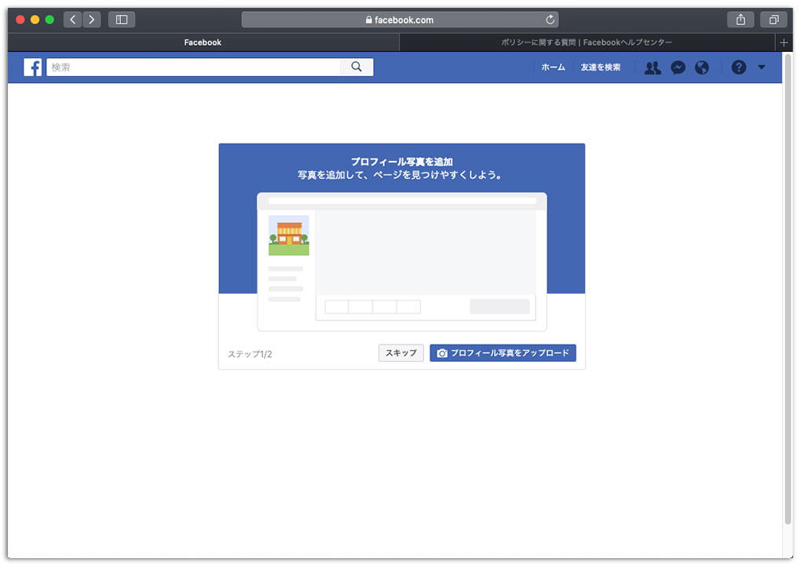The image size is (801, 566).
Task: Open Facebook friend requests icon
Action: 653,68
